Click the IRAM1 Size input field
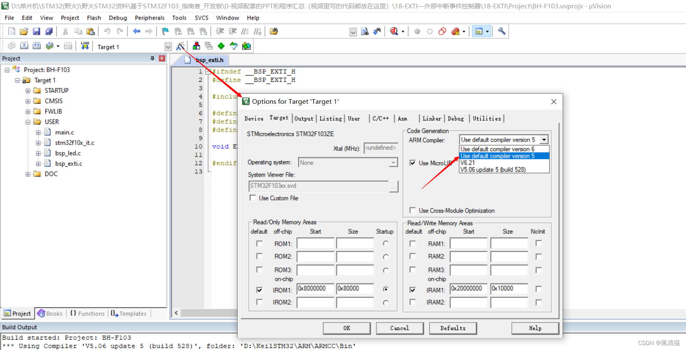 point(509,289)
